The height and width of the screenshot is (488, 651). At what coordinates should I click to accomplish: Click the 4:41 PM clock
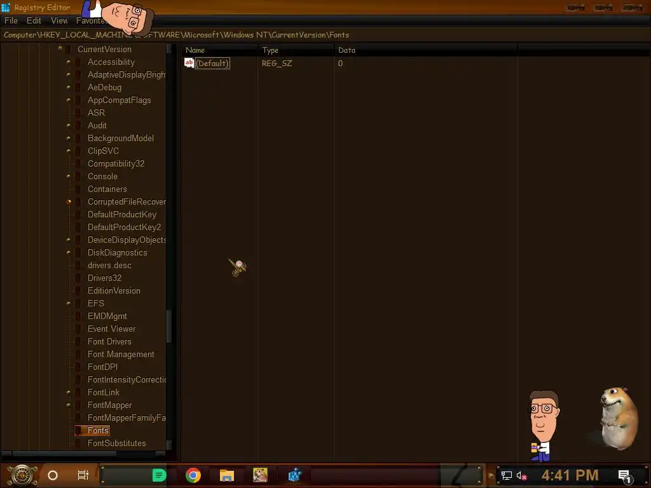570,475
